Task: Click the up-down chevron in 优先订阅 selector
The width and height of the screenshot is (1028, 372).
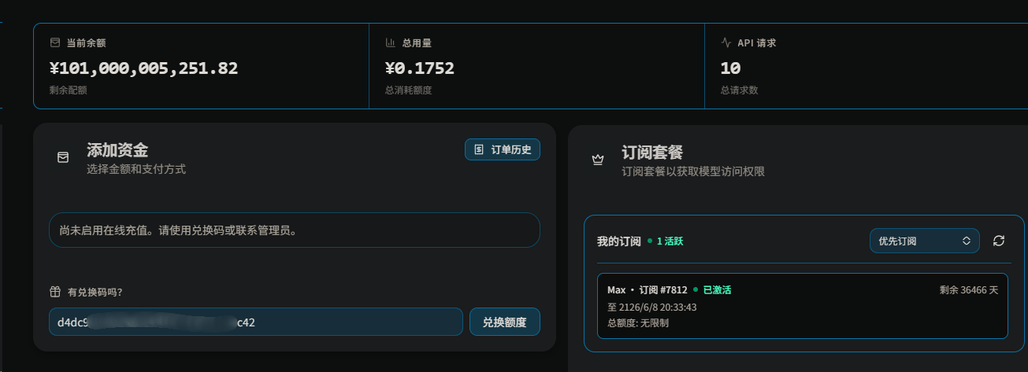Action: pos(967,241)
